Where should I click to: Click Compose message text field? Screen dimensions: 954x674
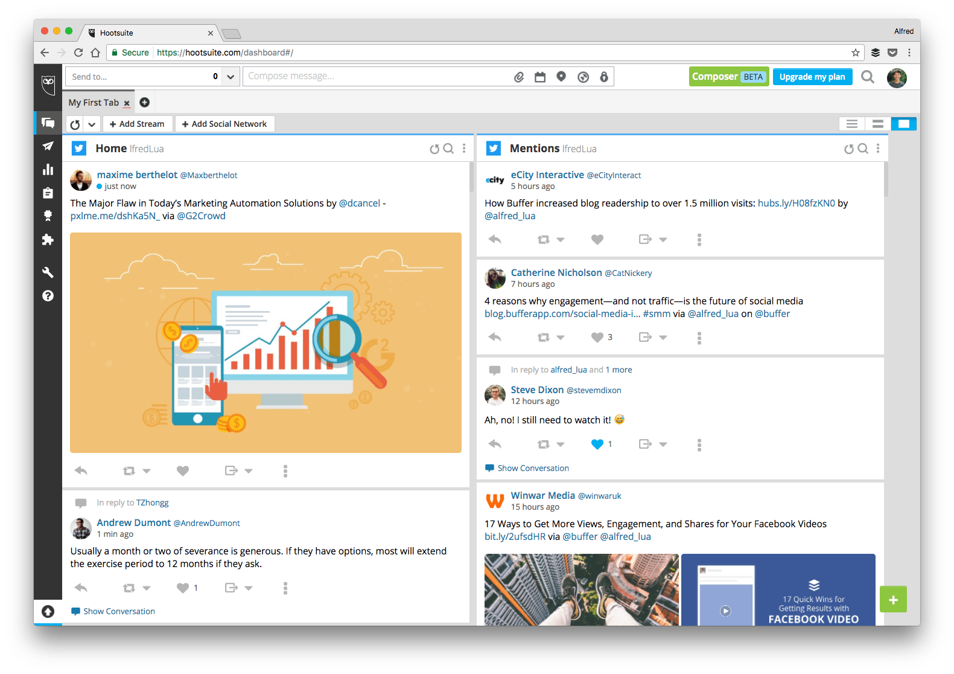(377, 77)
